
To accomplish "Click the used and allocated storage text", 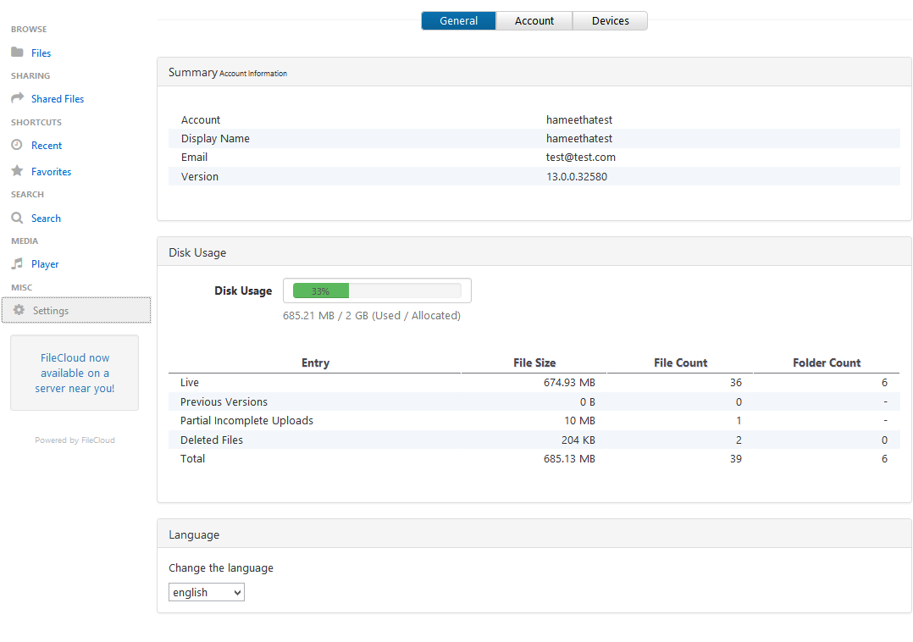I will 372,315.
